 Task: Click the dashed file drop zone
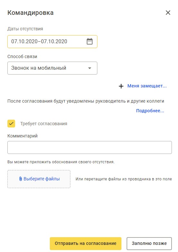[39, 179]
